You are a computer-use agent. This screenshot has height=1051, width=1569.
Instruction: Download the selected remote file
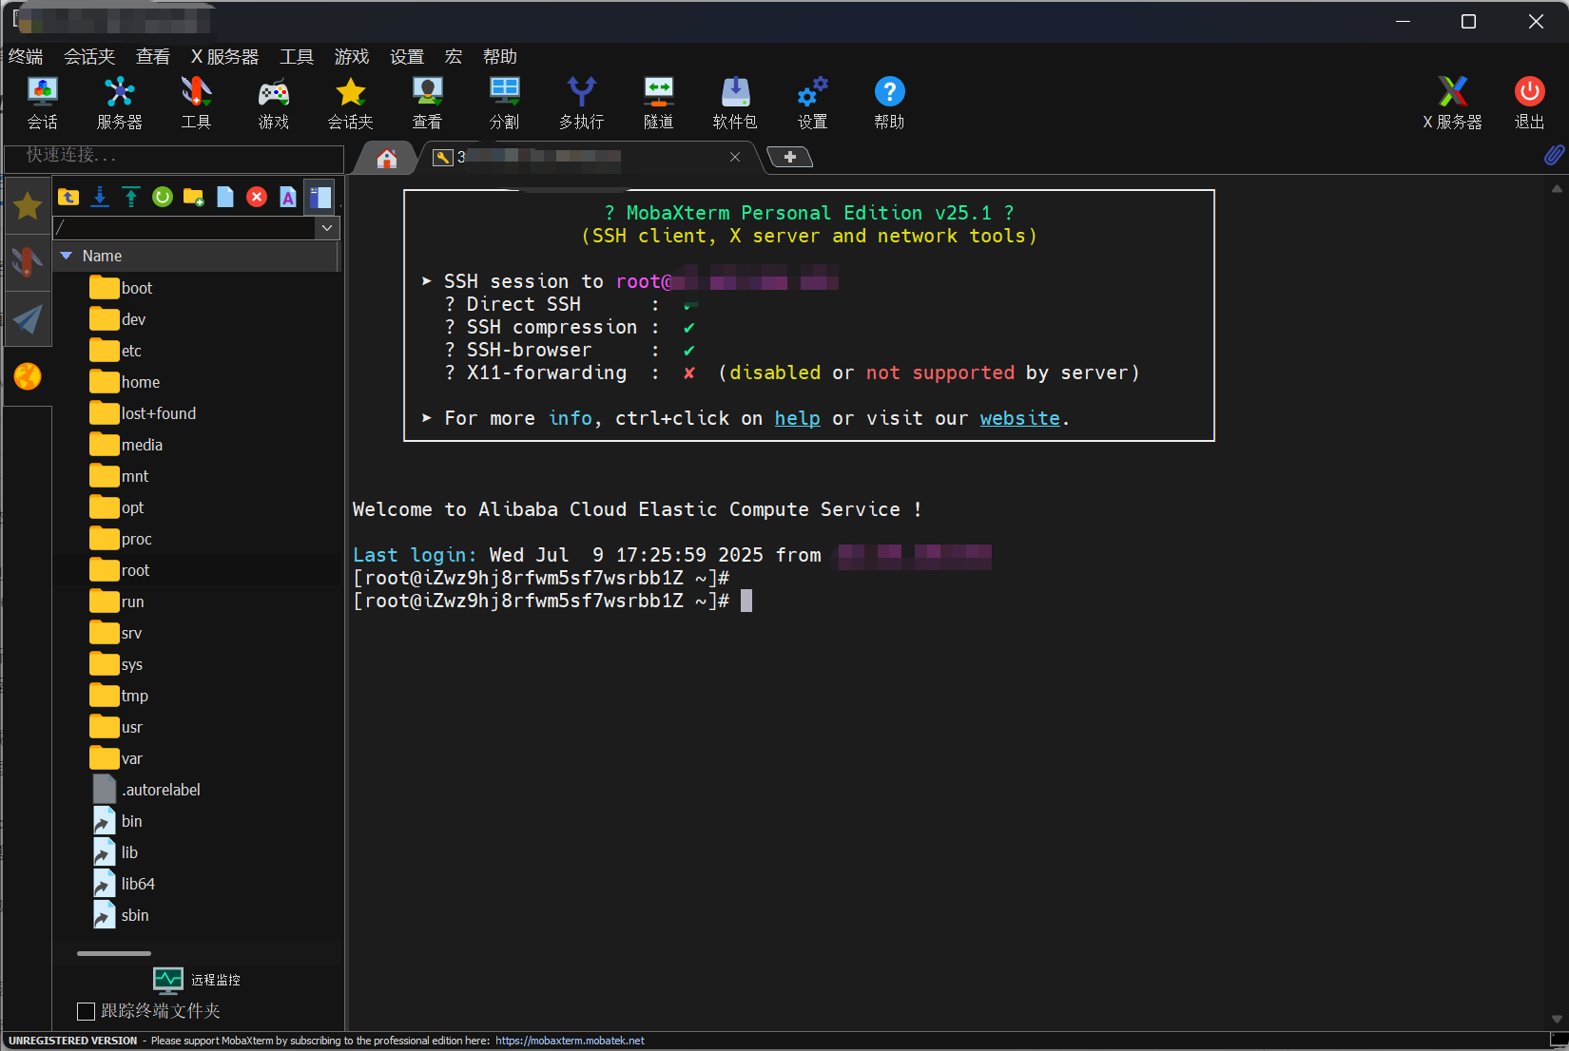pos(99,197)
